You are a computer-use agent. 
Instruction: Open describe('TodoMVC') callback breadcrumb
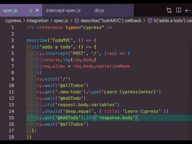pyautogui.click(x=111, y=21)
